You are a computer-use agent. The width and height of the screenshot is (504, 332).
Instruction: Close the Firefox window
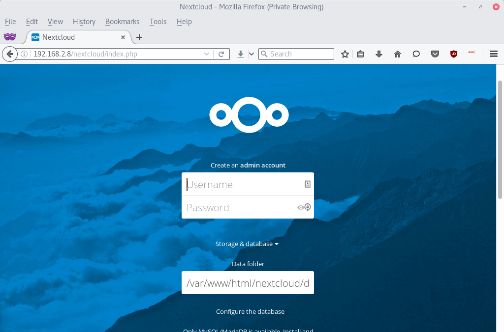(x=496, y=7)
